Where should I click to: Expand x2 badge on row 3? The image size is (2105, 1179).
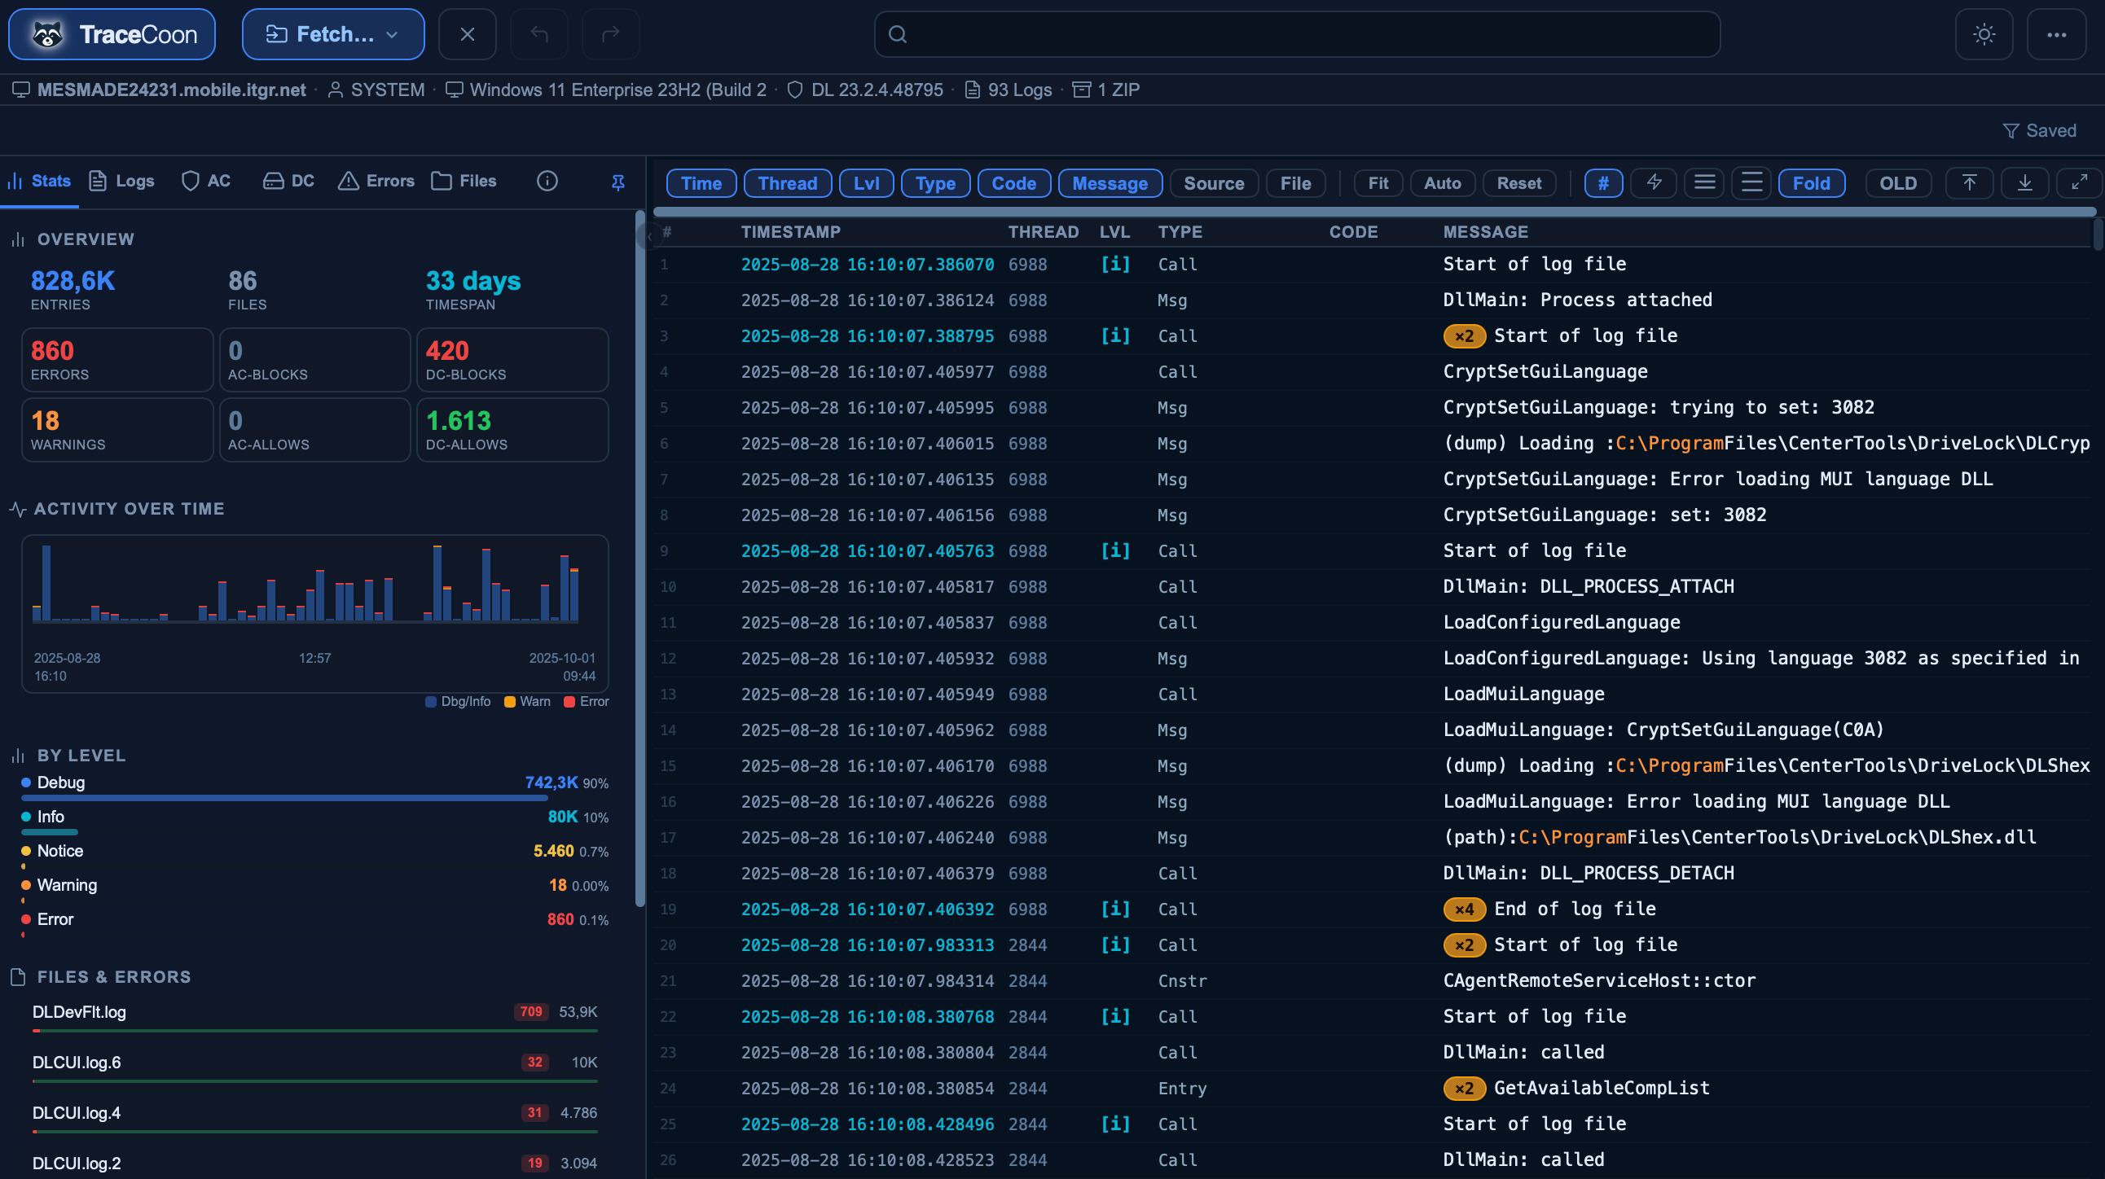[x=1465, y=336]
